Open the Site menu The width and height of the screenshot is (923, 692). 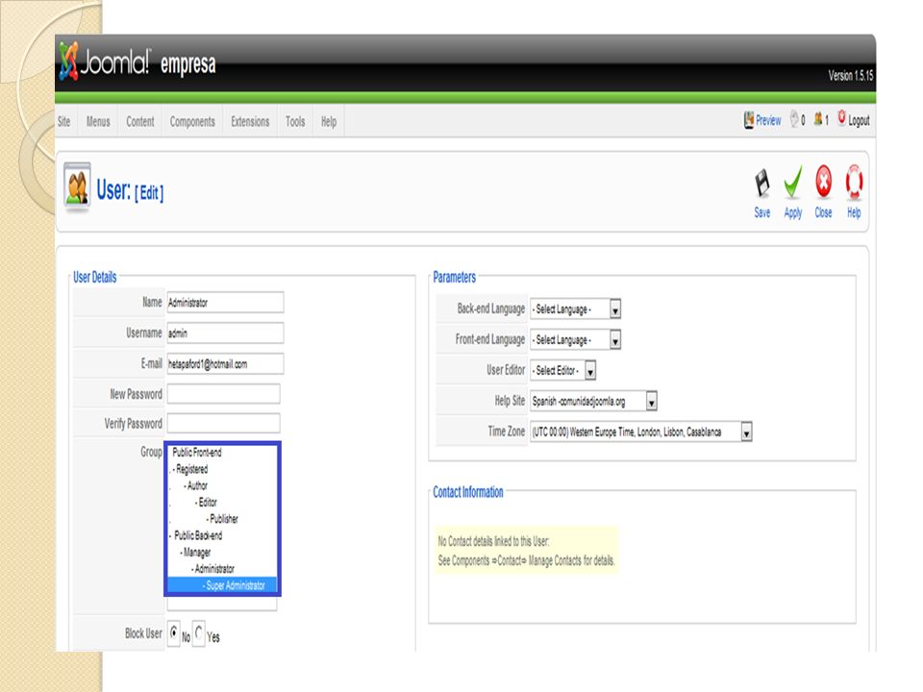click(x=63, y=122)
